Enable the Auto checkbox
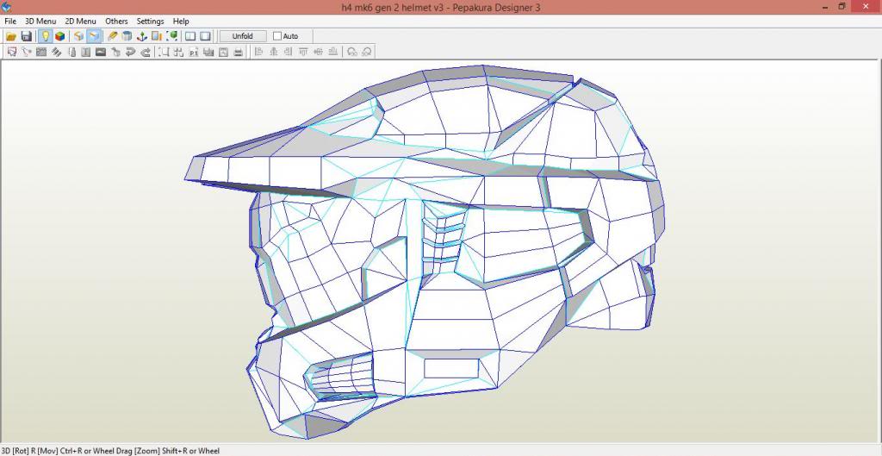Screen dimensions: 882x456 click(x=277, y=36)
